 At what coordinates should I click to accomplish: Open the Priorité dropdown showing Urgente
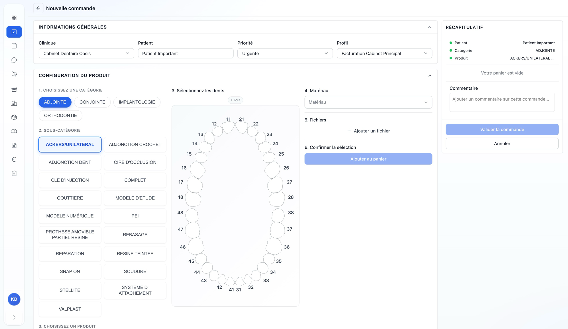(x=285, y=53)
